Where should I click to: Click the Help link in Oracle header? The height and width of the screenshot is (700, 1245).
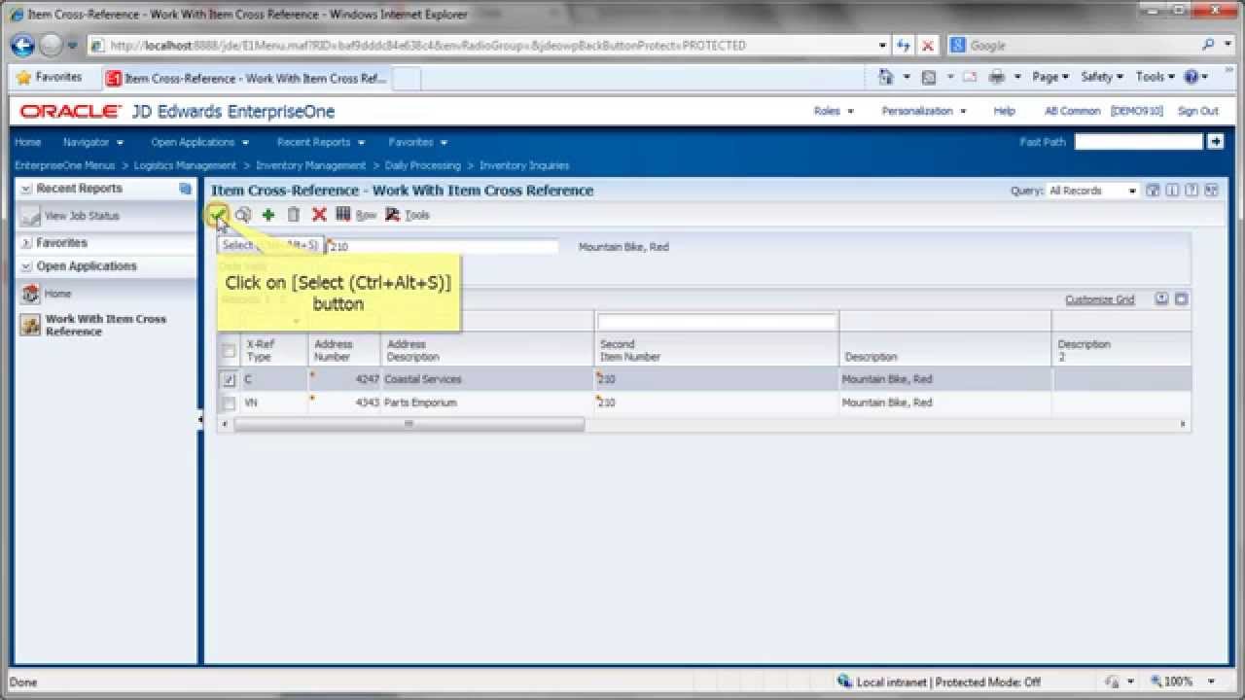coord(1004,111)
